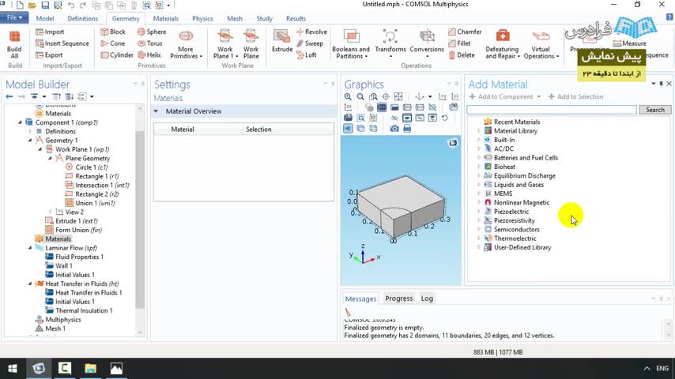
Task: Expand the Material Library node
Action: click(x=479, y=131)
